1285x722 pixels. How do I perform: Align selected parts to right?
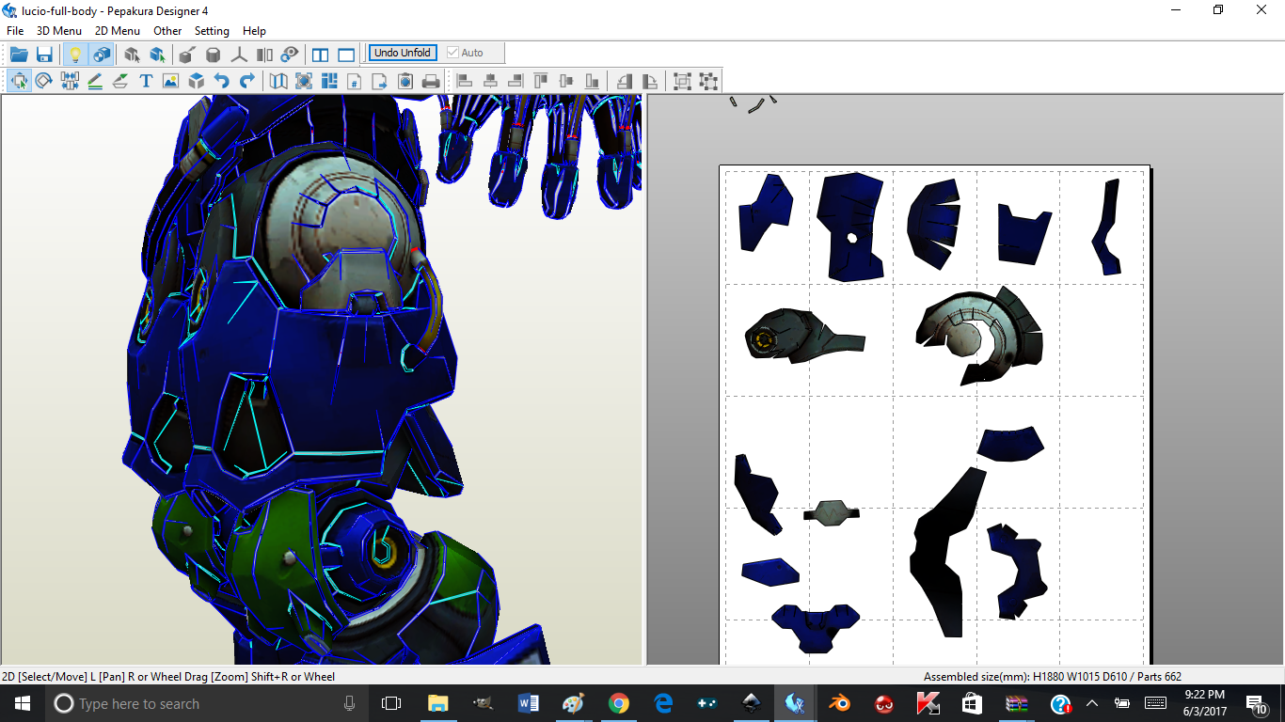click(x=515, y=81)
